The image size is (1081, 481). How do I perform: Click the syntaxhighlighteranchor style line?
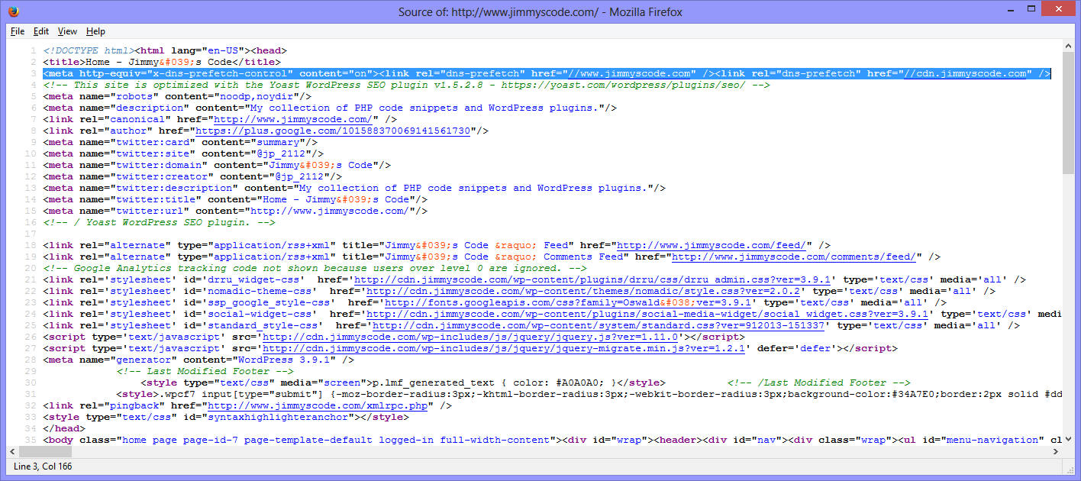pyautogui.click(x=226, y=417)
